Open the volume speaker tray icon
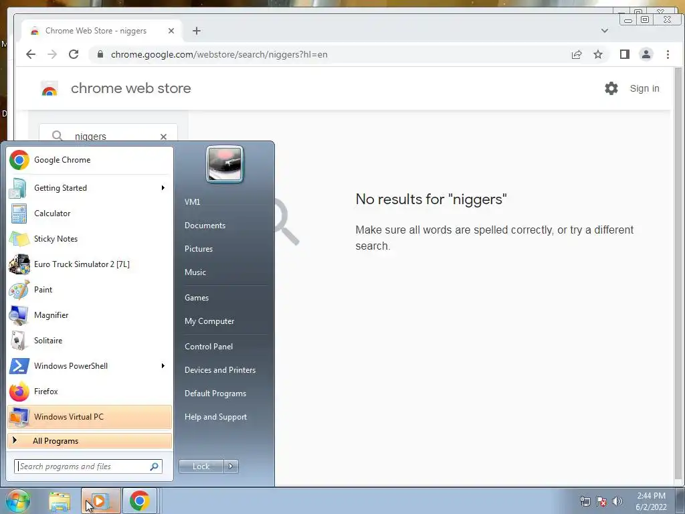 click(x=617, y=501)
